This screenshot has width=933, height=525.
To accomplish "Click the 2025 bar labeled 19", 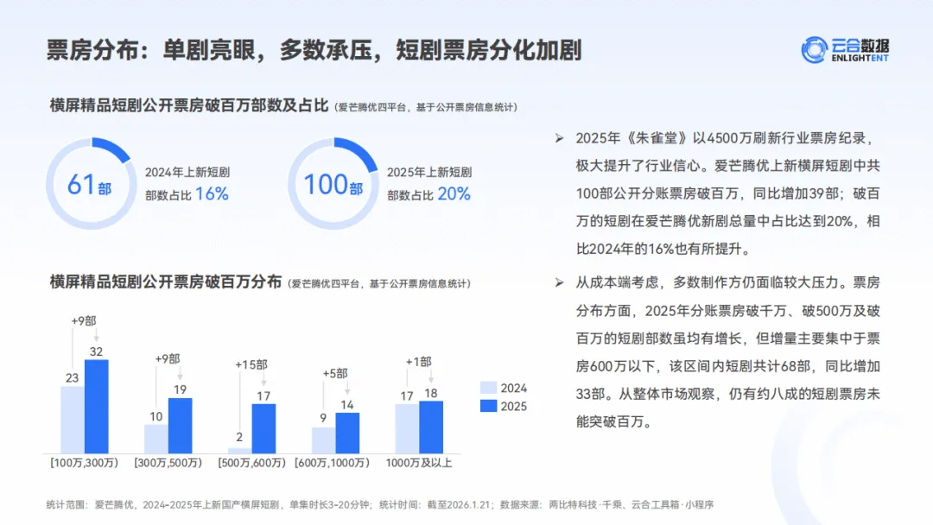I will tap(181, 426).
